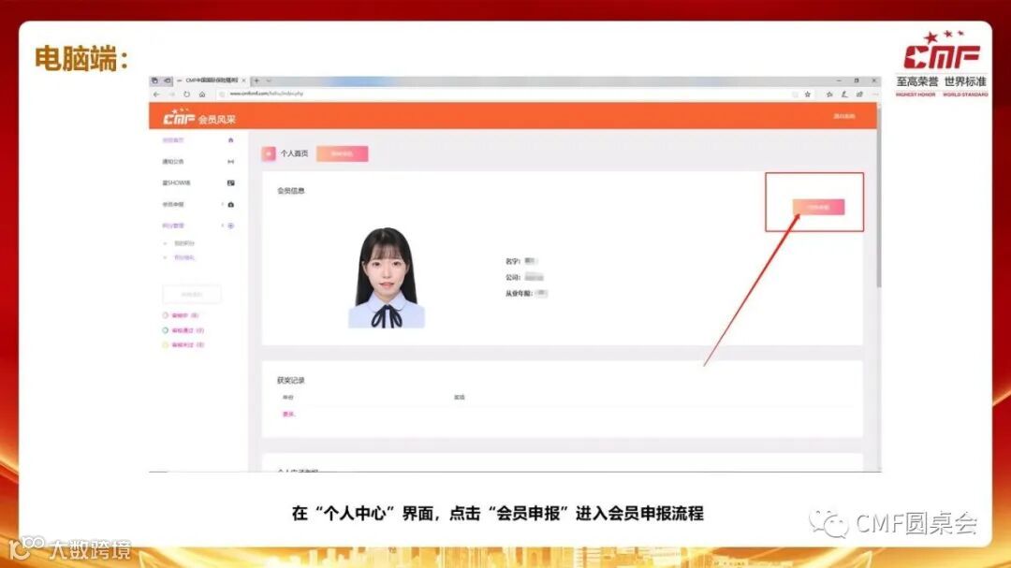Reload the page with the refresh icon
Image resolution: width=1011 pixels, height=568 pixels.
186,95
